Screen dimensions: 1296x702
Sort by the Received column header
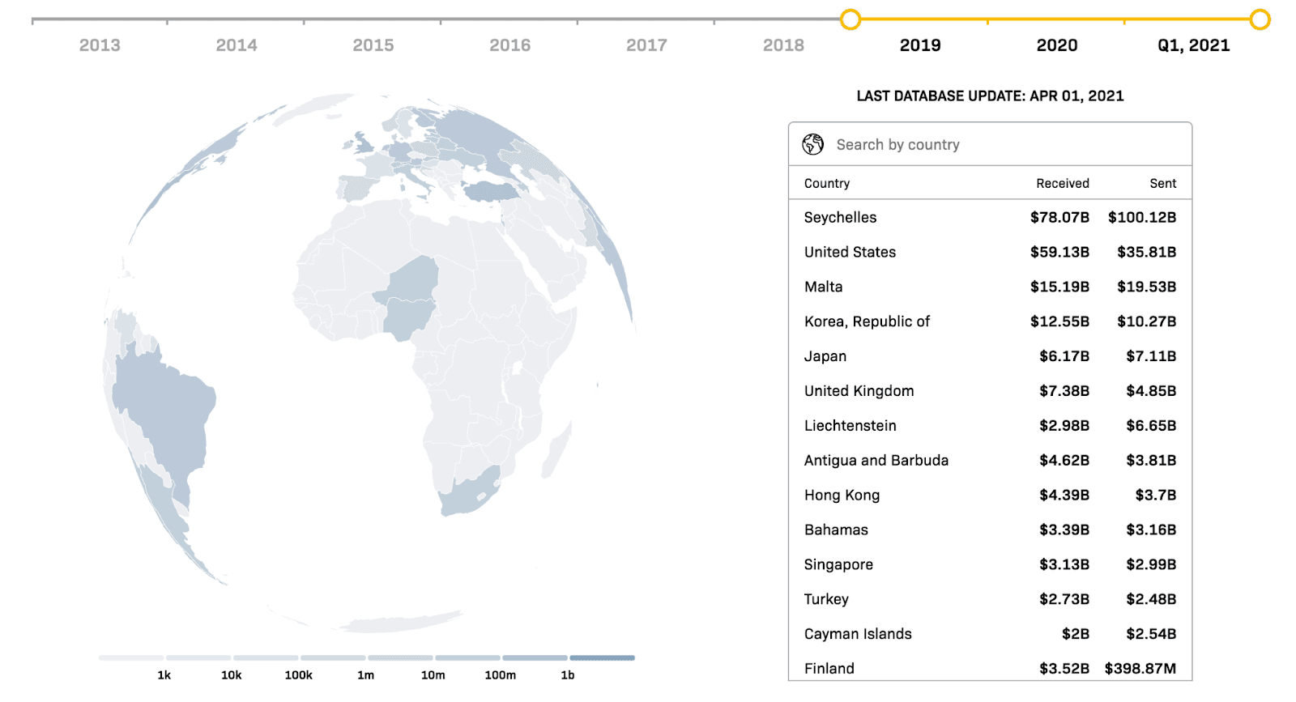coord(1062,184)
